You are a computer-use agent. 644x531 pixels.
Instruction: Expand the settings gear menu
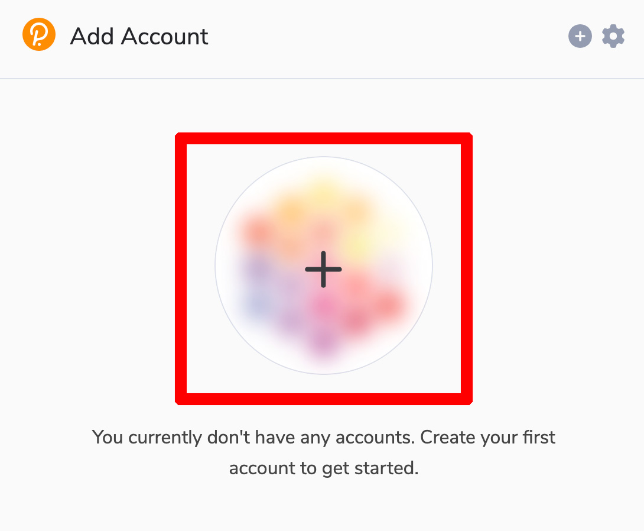613,36
